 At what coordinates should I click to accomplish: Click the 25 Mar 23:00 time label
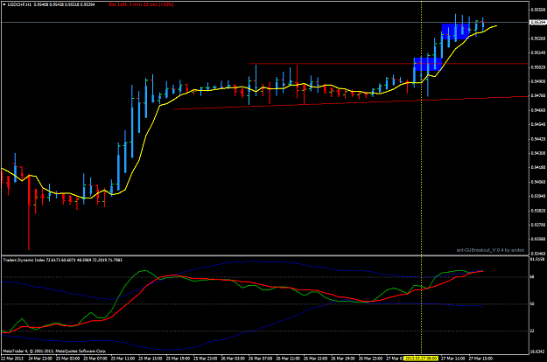(206, 359)
